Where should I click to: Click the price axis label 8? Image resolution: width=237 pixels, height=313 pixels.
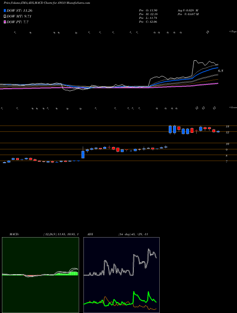227,156
